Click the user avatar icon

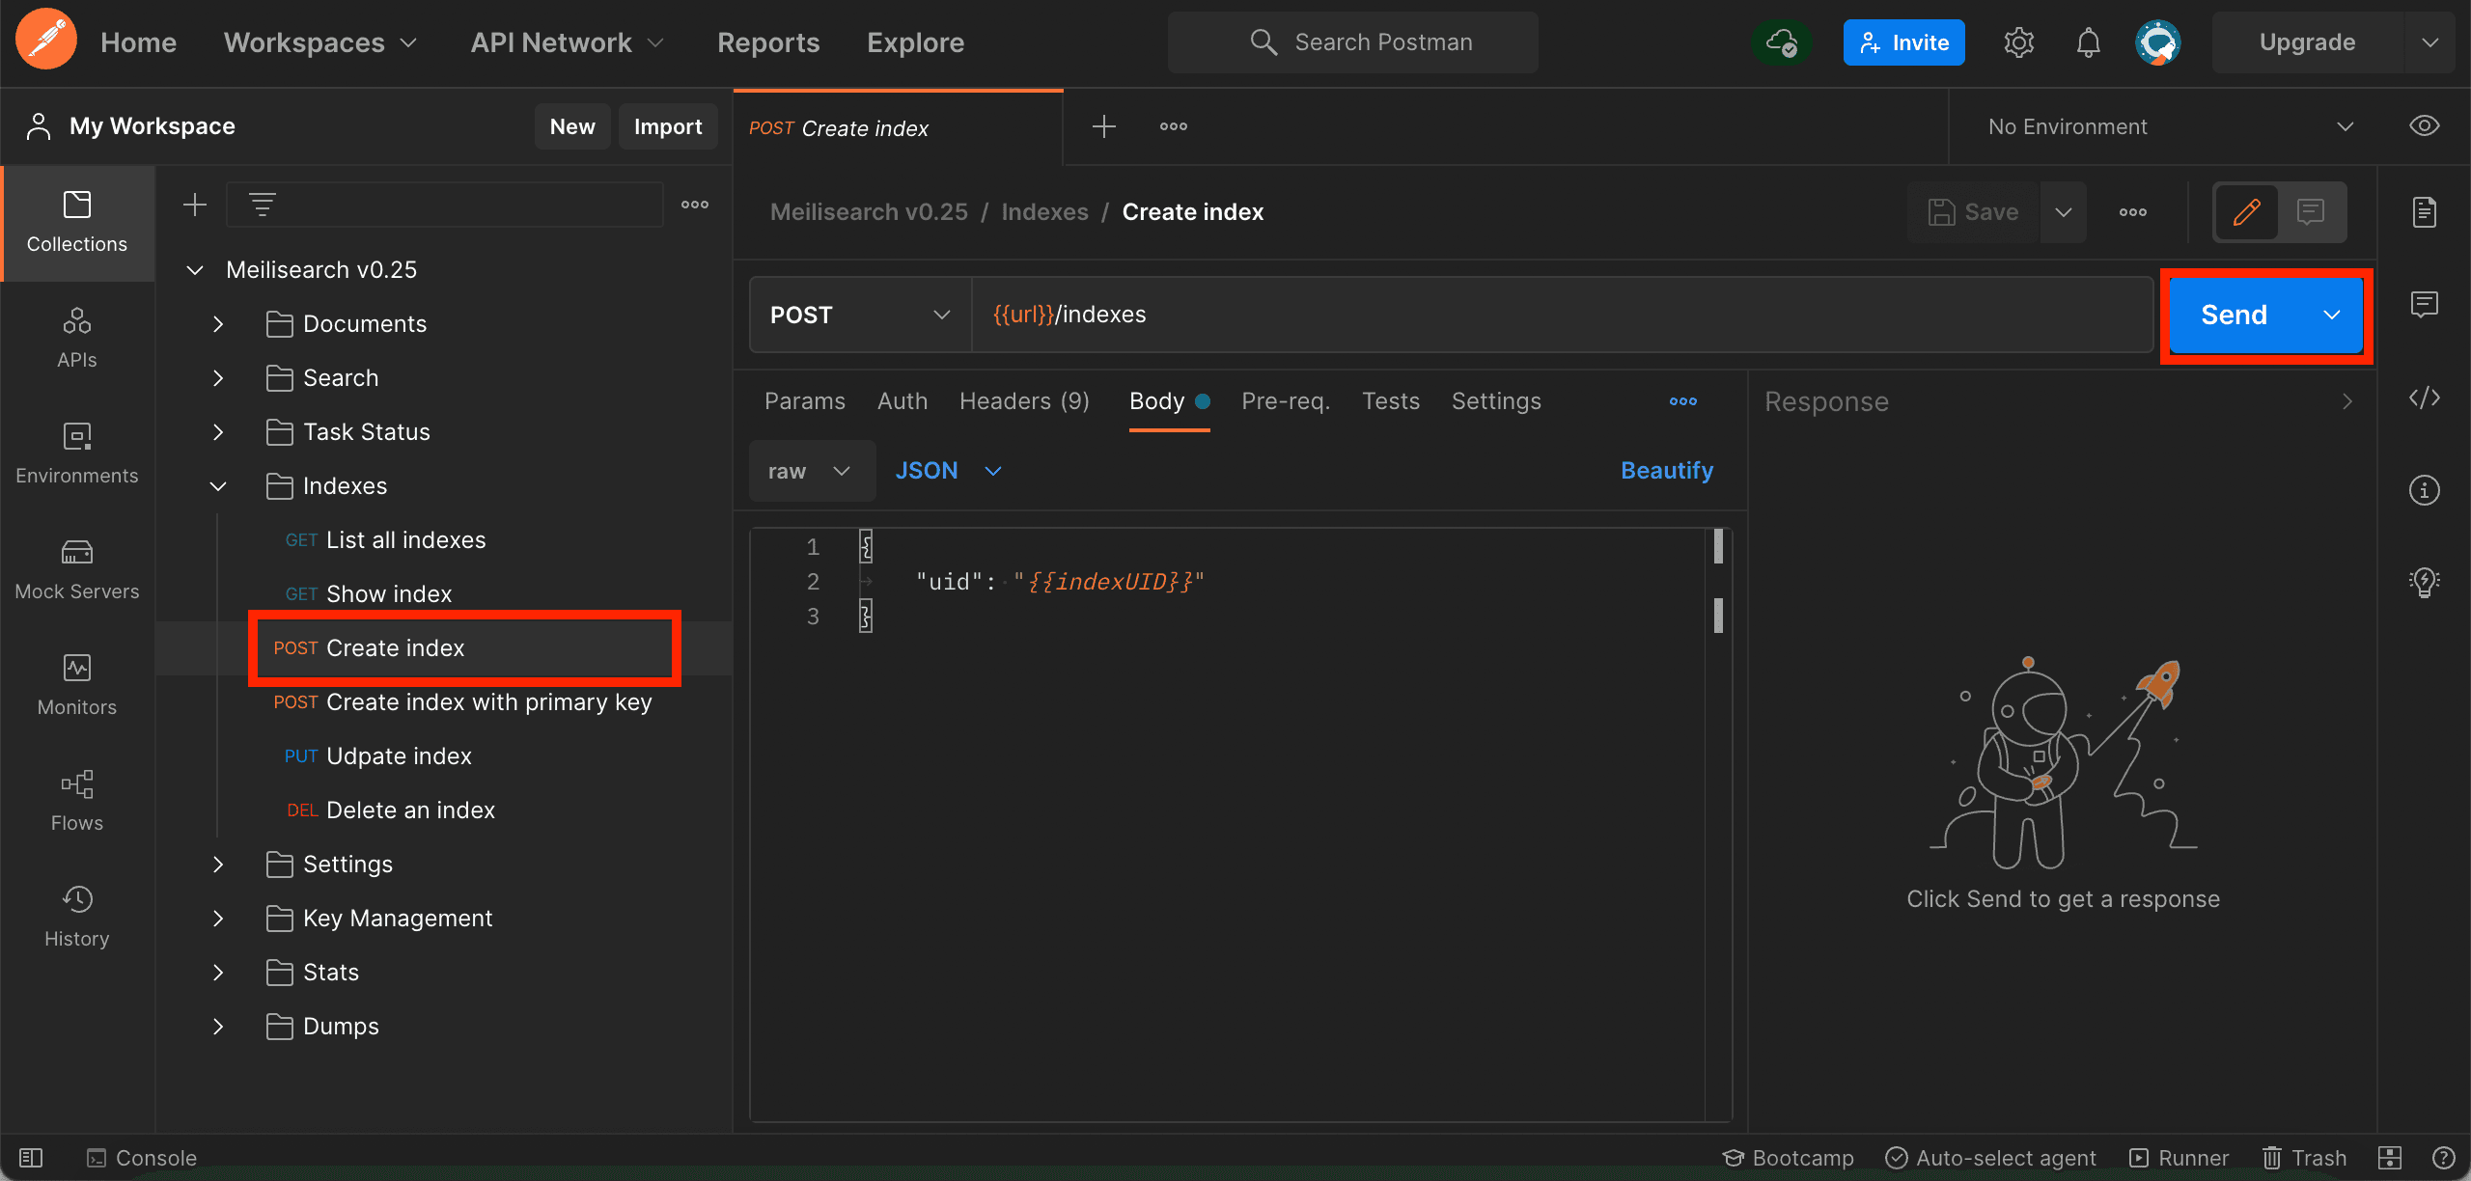pos(2157,42)
